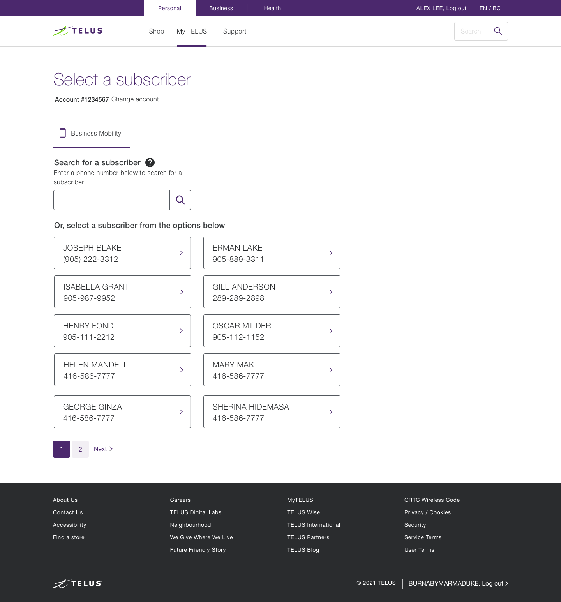Open We Give Where We Live link
This screenshot has width=561, height=602.
pos(201,537)
